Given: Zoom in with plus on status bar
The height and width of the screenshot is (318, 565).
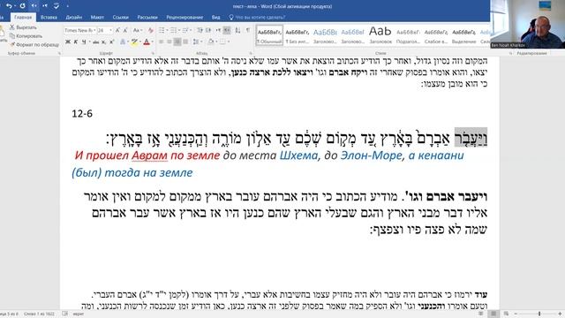Looking at the screenshot, I should 560,314.
